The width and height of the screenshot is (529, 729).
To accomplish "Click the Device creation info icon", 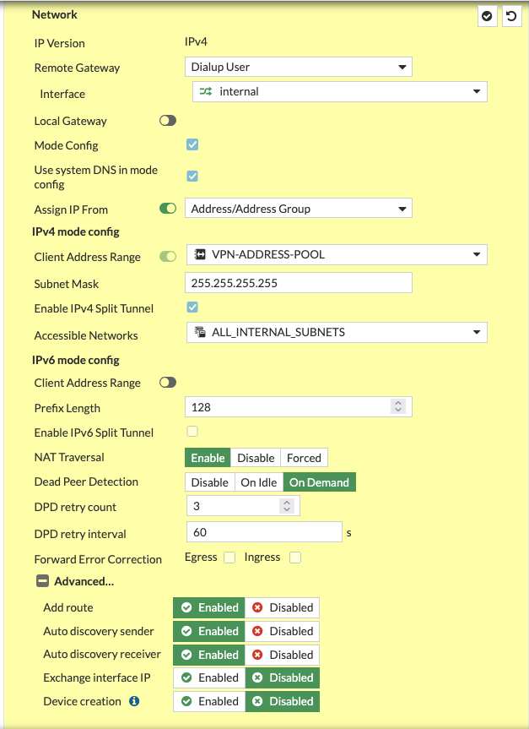I will pyautogui.click(x=134, y=701).
